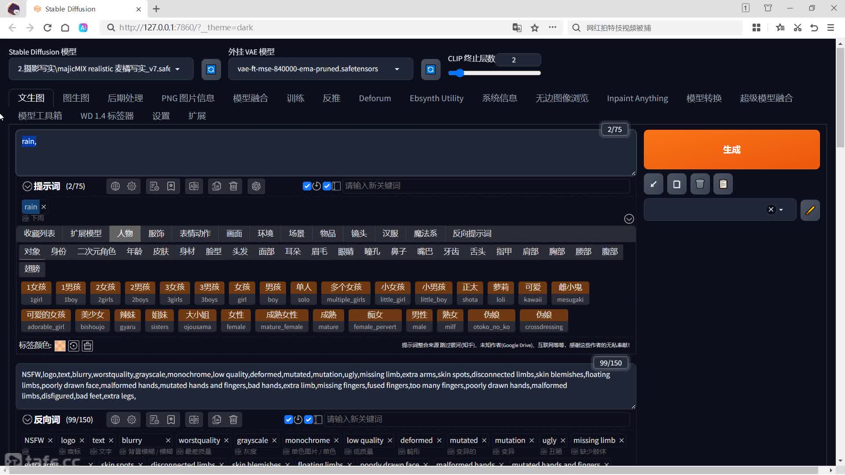Open the Stable Diffusion model dropdown

101,69
